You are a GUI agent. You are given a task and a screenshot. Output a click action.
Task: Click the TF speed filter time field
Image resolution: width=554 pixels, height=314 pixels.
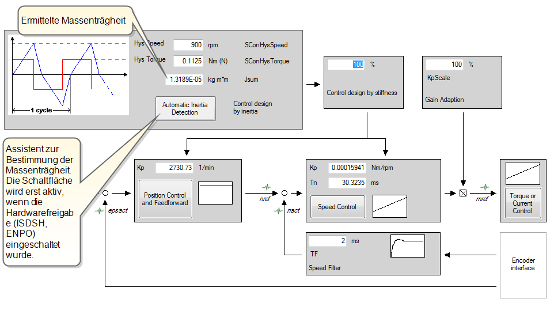328,241
